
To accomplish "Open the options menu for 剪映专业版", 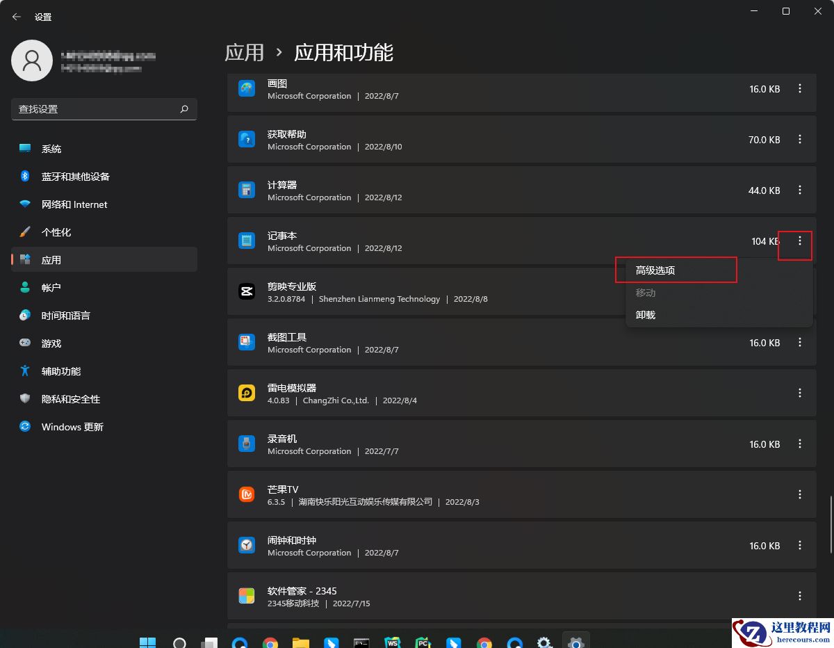I will coord(800,291).
